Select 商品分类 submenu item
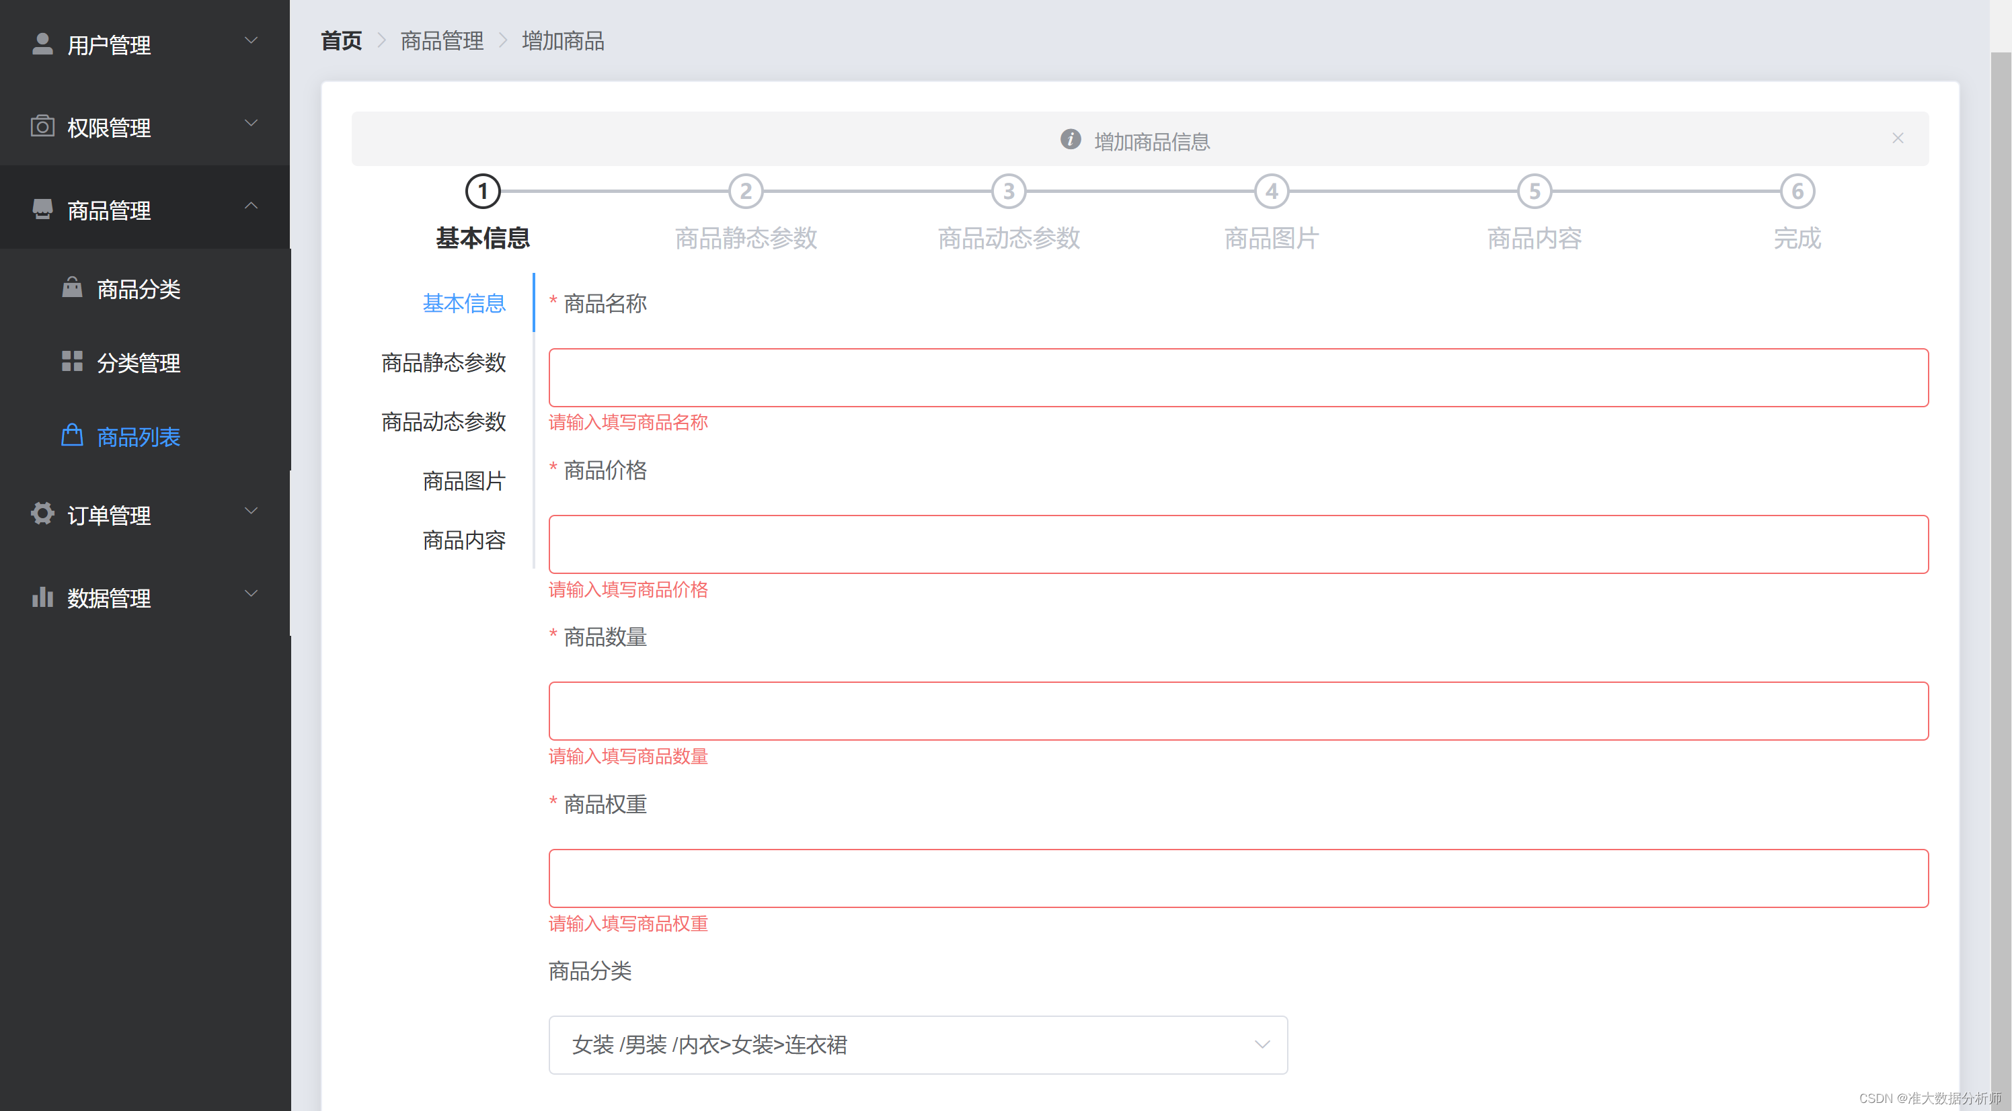Screen dimensions: 2012x1111 pos(145,289)
